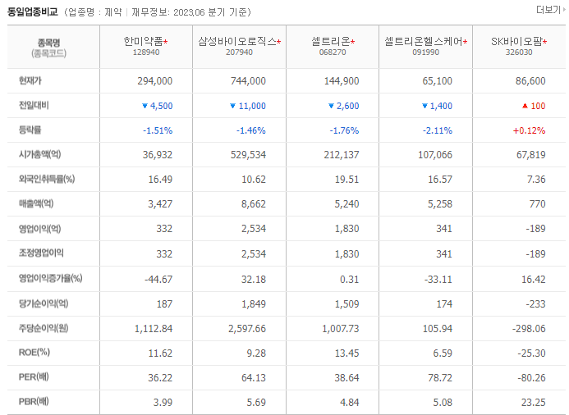Screen dimensions: 569x415
Task: Select the 영업이익증가율(%) row label
Action: (50, 278)
